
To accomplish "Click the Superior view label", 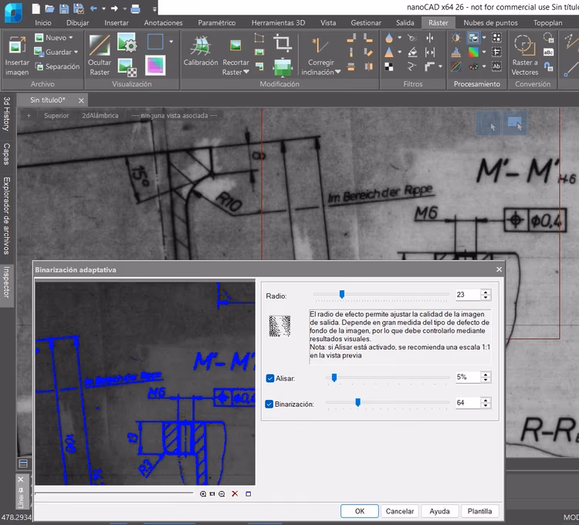I will [x=56, y=116].
